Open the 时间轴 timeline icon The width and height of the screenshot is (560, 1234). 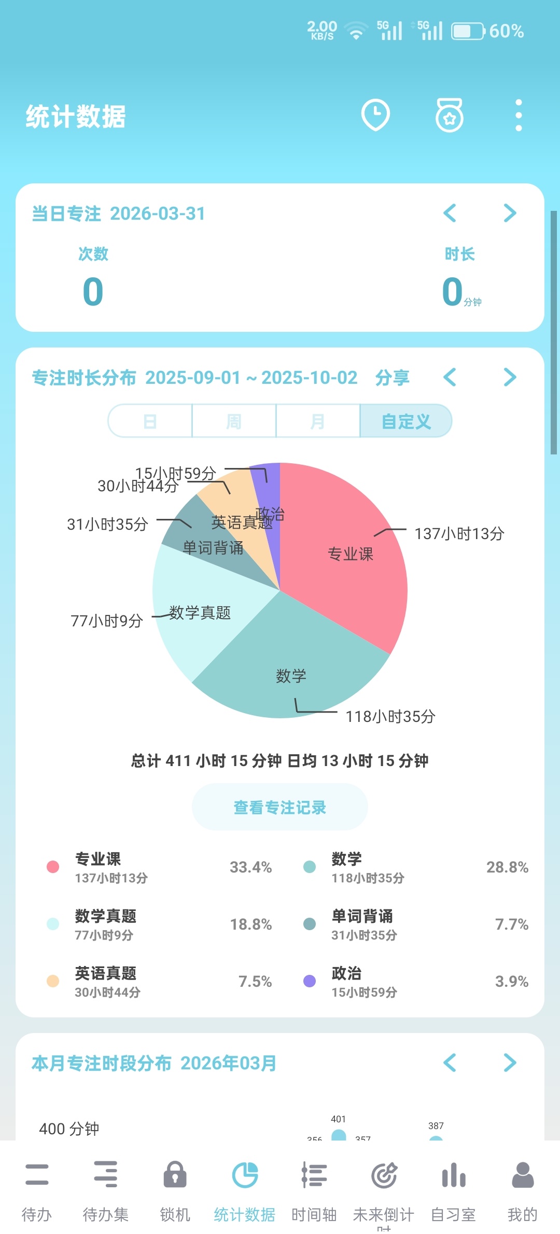point(314,1175)
